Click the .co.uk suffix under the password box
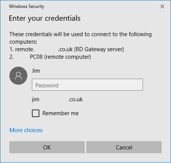This screenshot has height=163, width=171. point(75,99)
